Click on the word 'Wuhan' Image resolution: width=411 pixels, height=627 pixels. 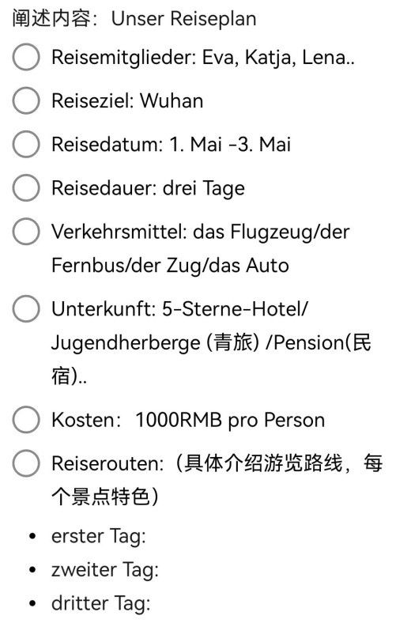tap(172, 100)
